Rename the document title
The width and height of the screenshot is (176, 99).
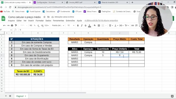click(x=24, y=17)
